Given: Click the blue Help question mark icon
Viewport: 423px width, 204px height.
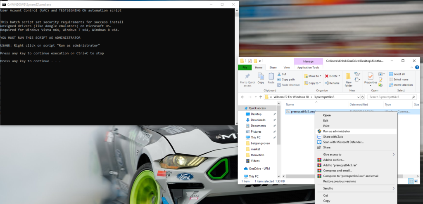Looking at the screenshot, I should click(417, 67).
